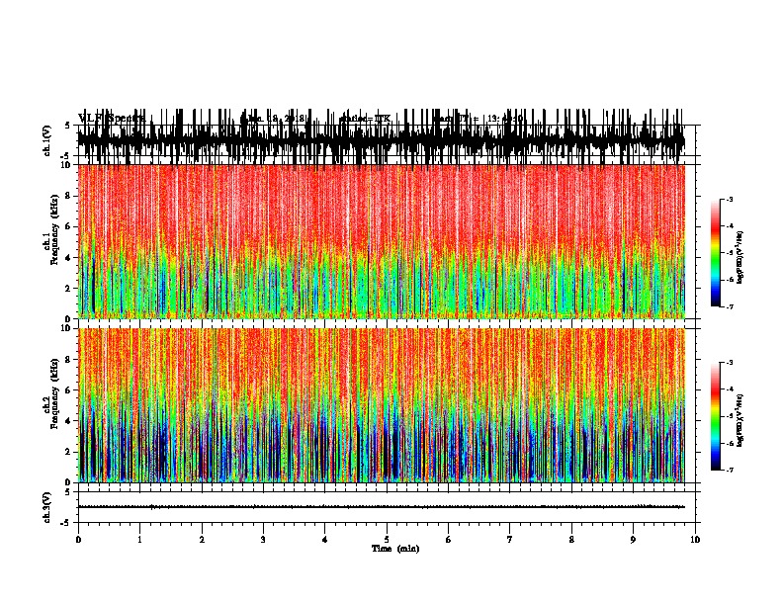Click the 8 kHz tick on ch.1 spectrogram

click(x=68, y=196)
